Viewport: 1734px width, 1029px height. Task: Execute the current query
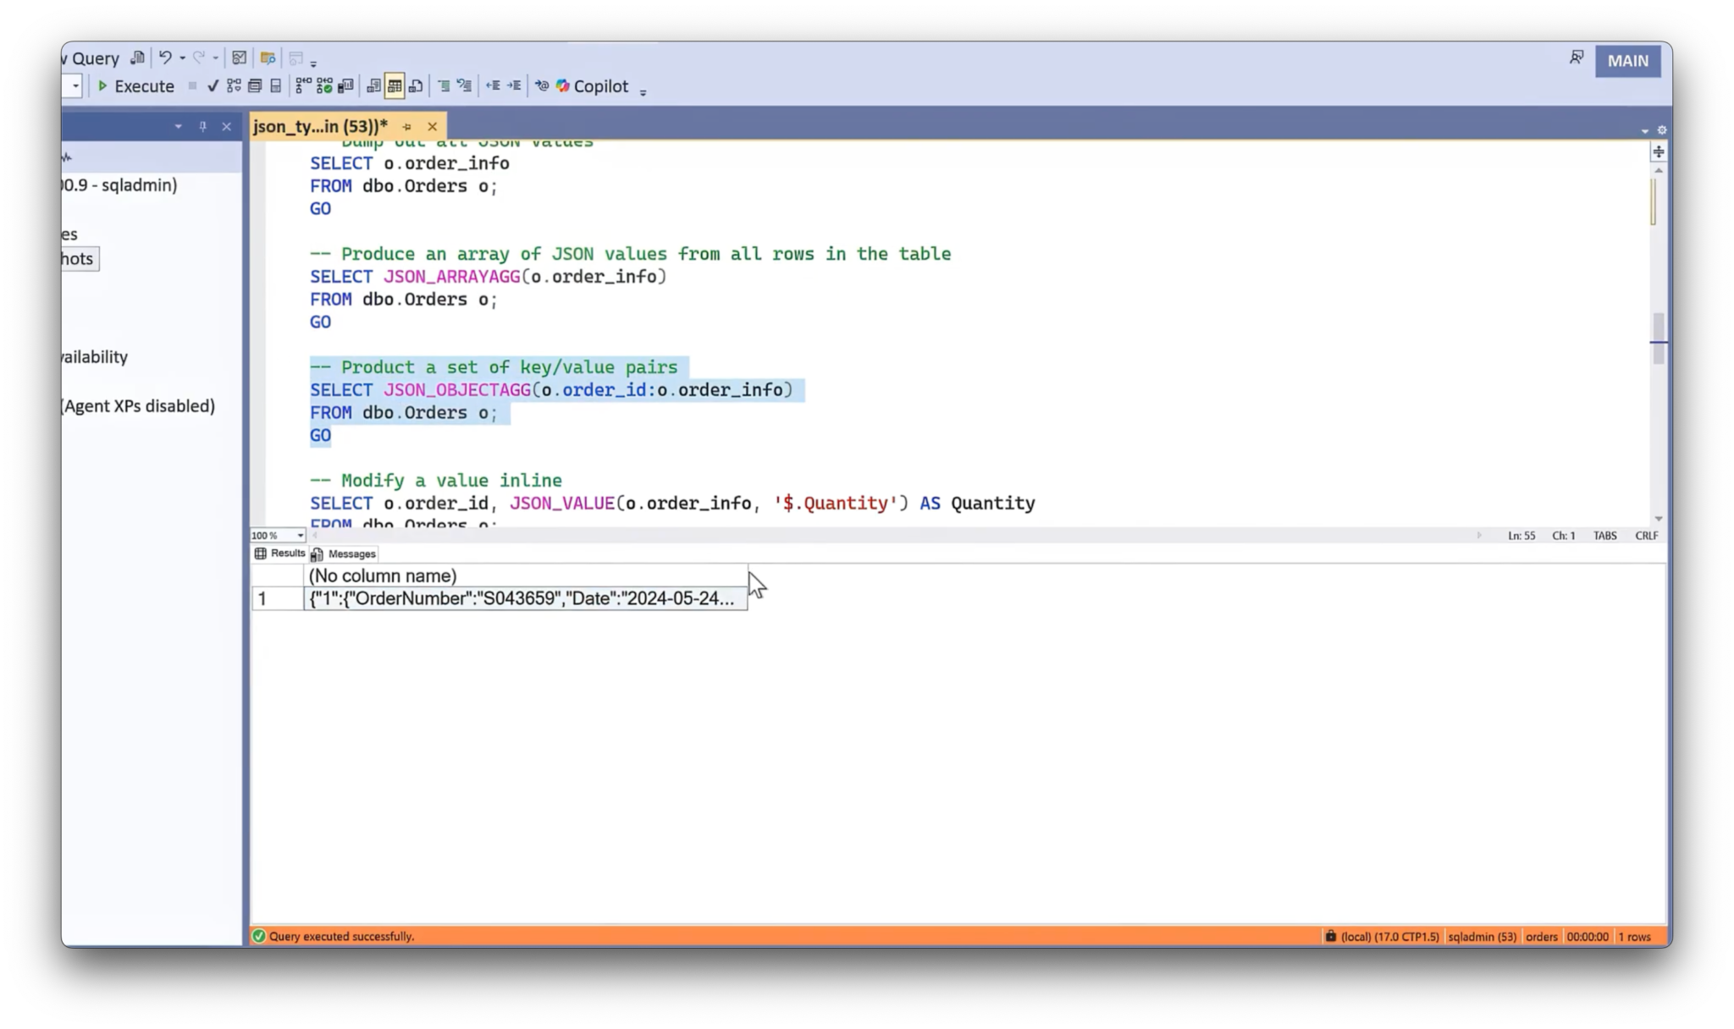coord(135,85)
